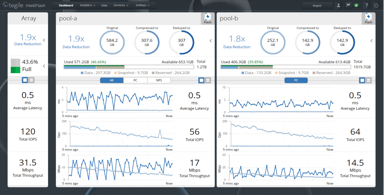
Task: Click the pool-b title
Action: [229, 18]
